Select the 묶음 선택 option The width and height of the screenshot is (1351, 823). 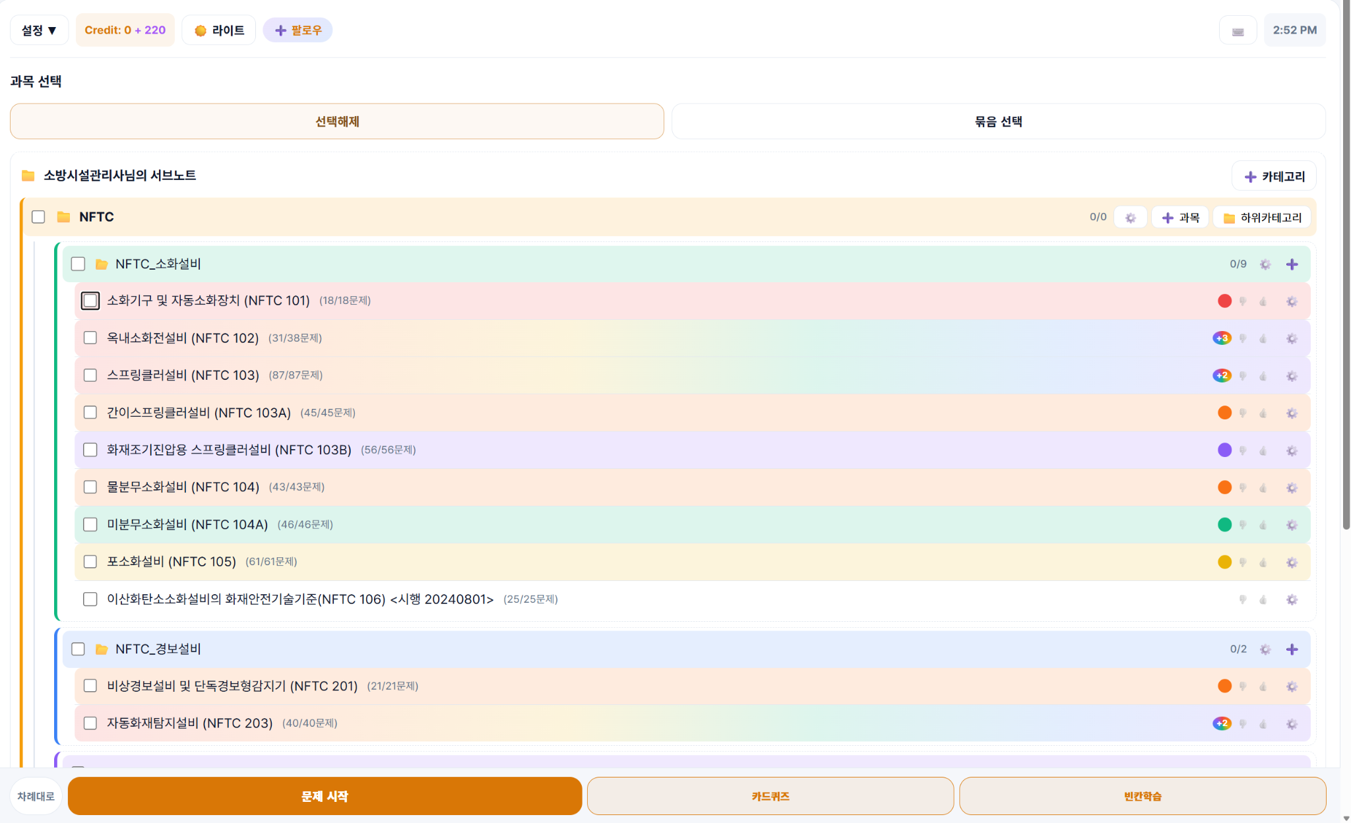coord(998,121)
